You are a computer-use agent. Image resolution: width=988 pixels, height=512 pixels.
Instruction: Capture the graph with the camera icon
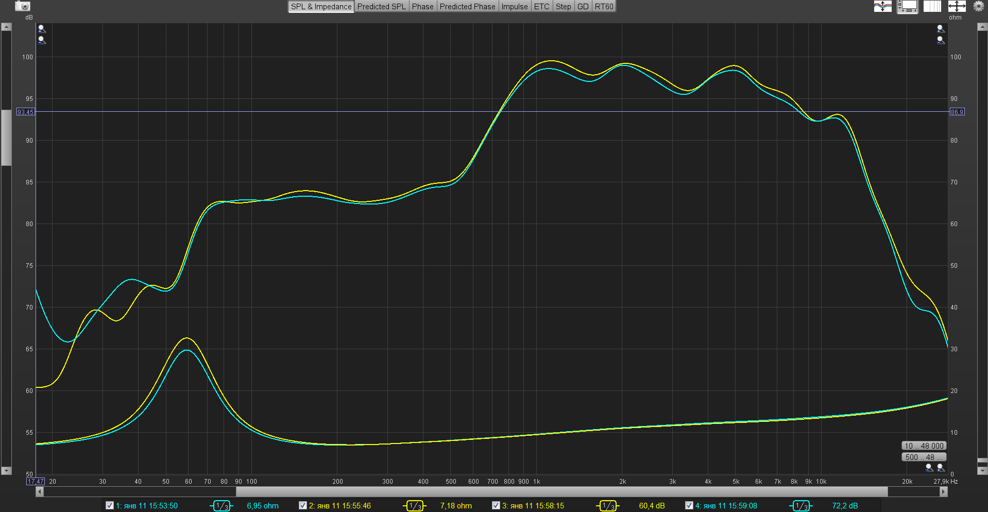tap(23, 6)
